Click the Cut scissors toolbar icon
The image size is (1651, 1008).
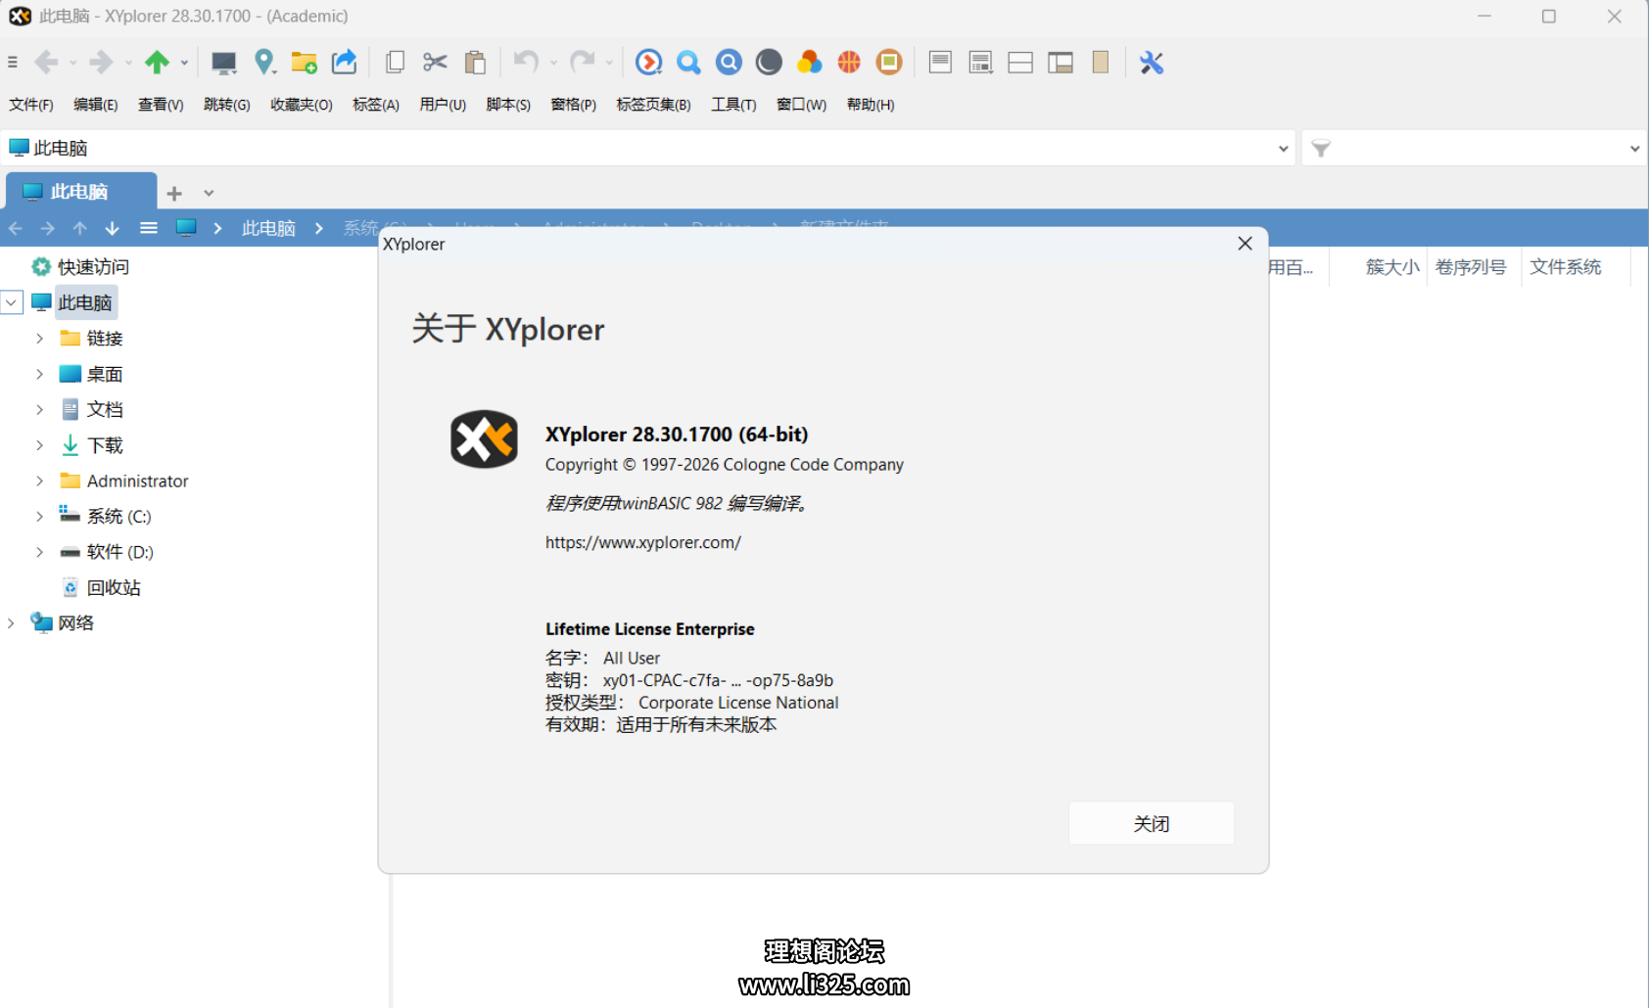[436, 63]
